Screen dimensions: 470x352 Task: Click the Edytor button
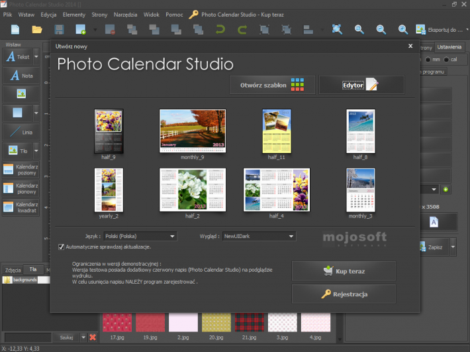(x=361, y=85)
